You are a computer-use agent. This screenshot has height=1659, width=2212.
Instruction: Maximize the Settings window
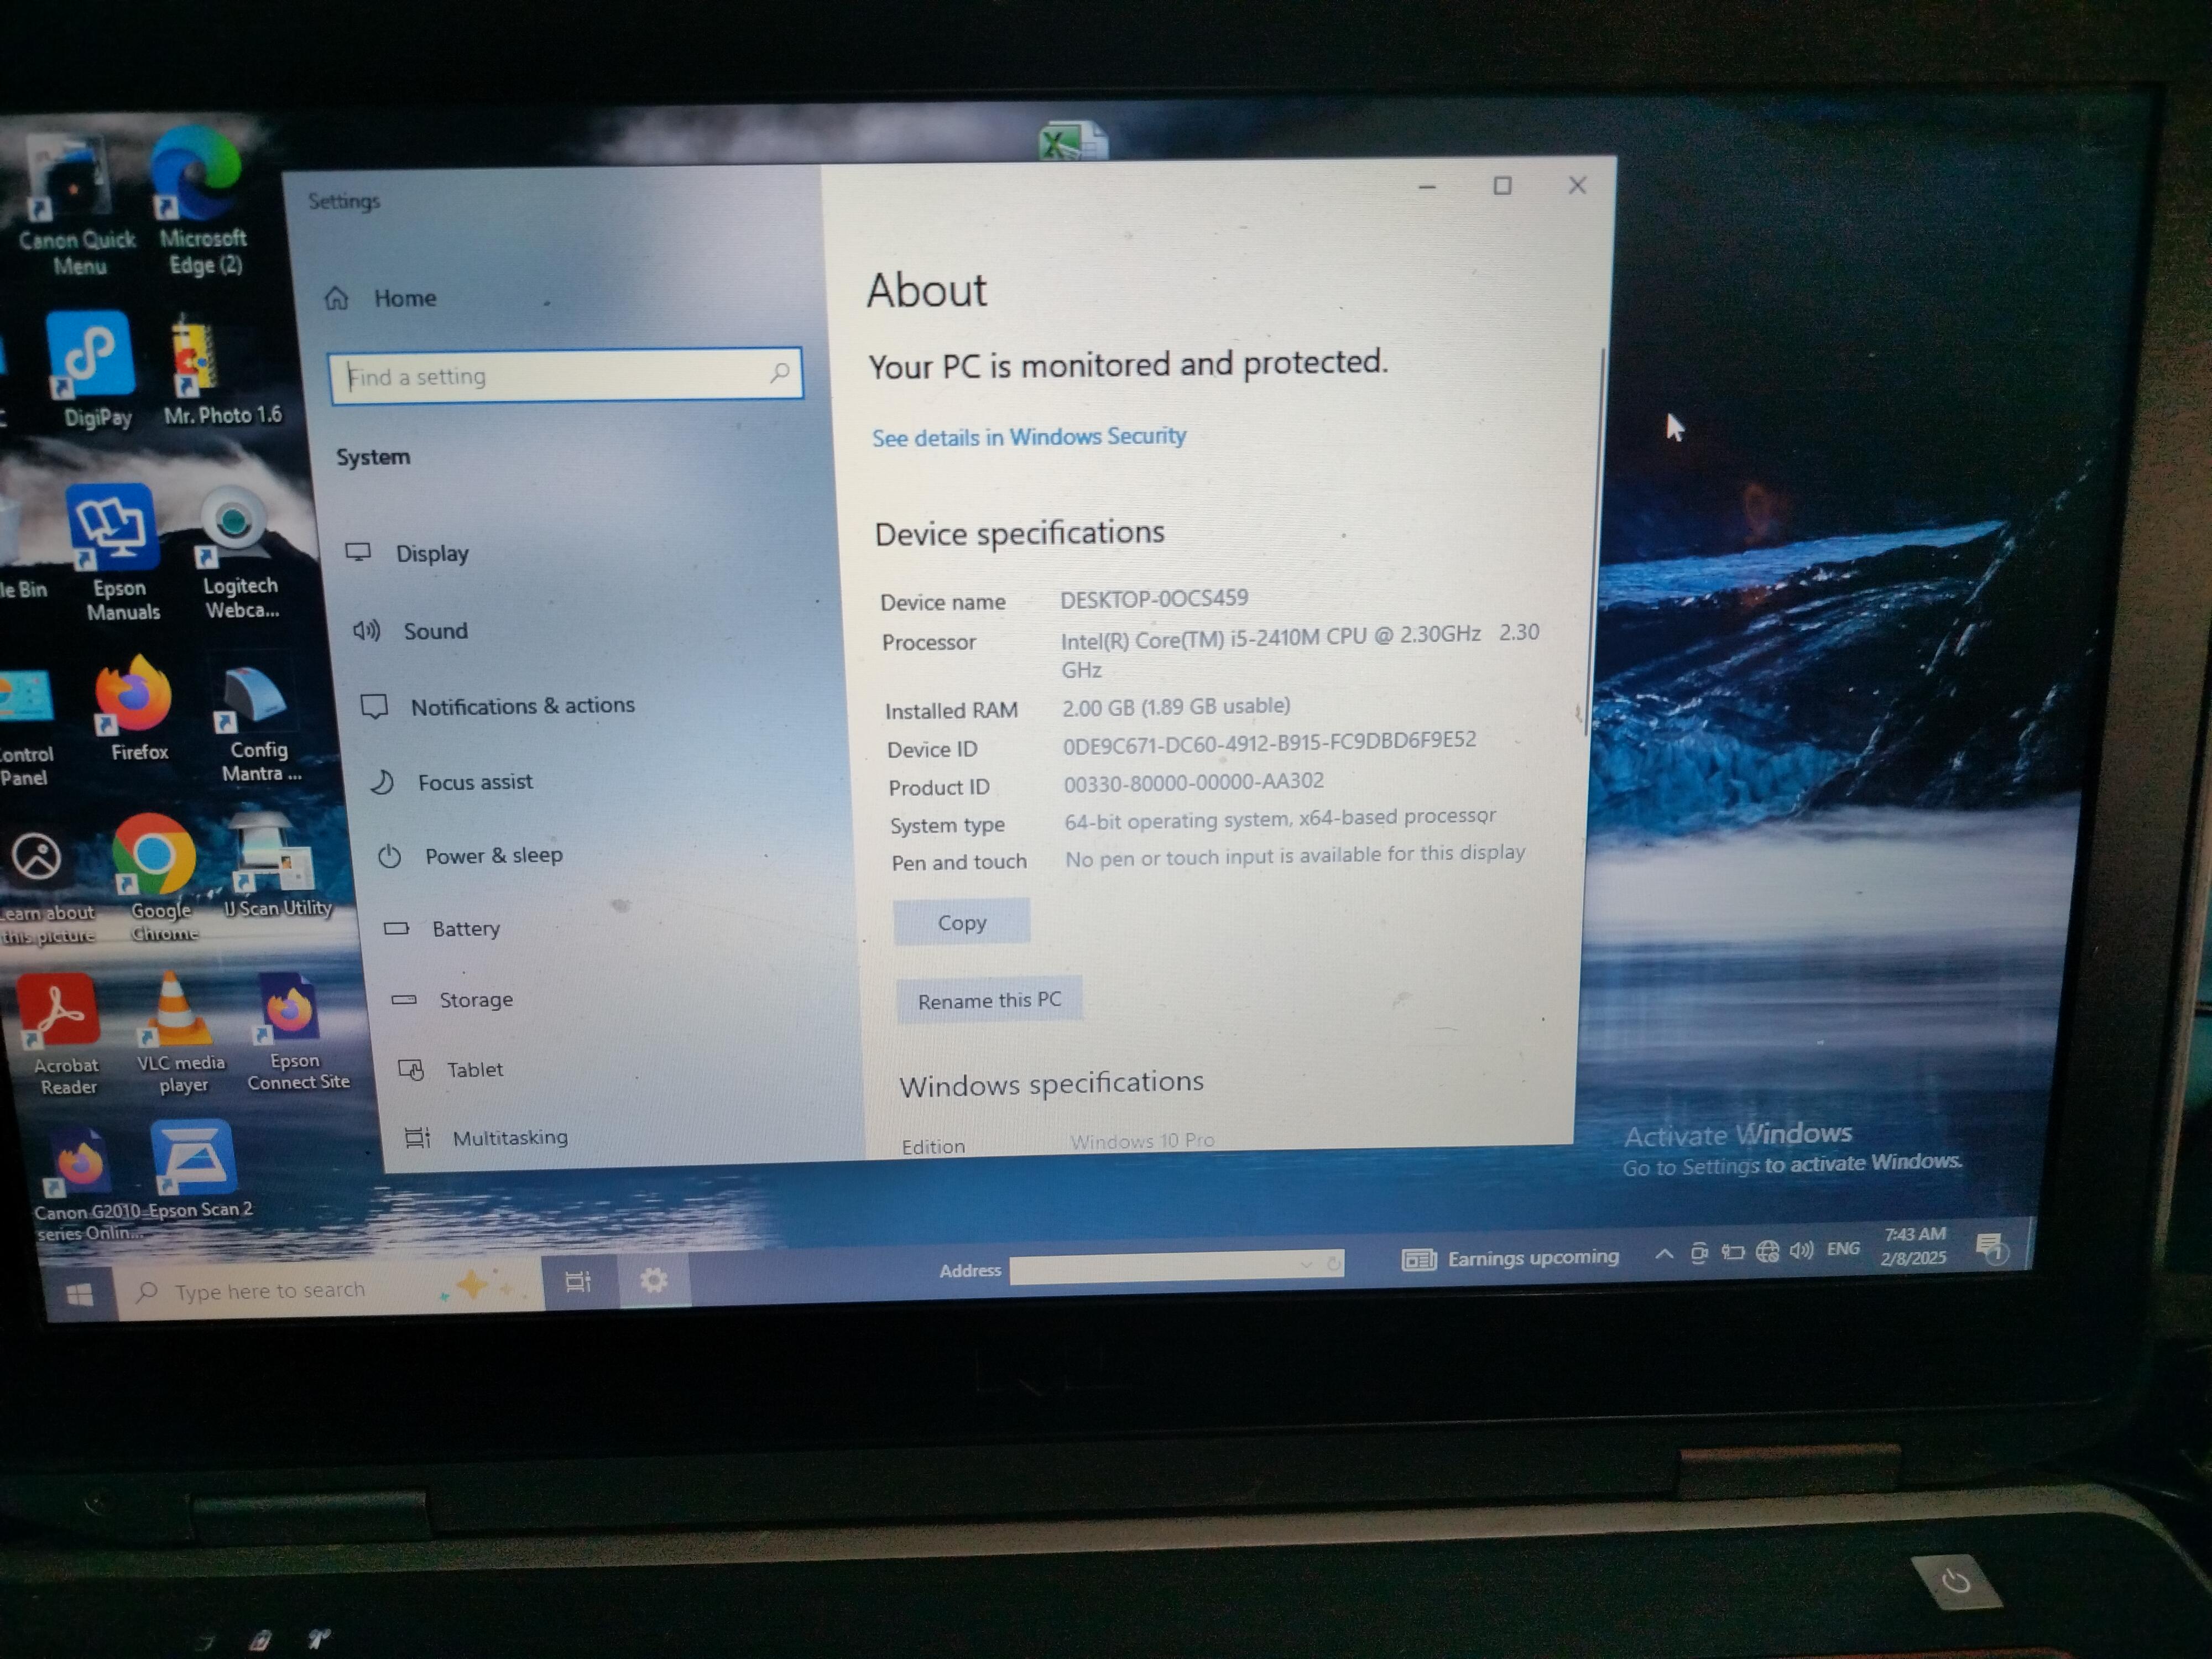click(1502, 186)
